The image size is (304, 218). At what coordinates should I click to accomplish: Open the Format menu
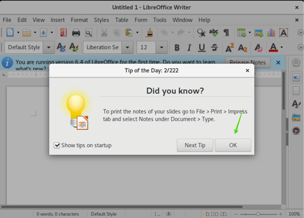80,20
